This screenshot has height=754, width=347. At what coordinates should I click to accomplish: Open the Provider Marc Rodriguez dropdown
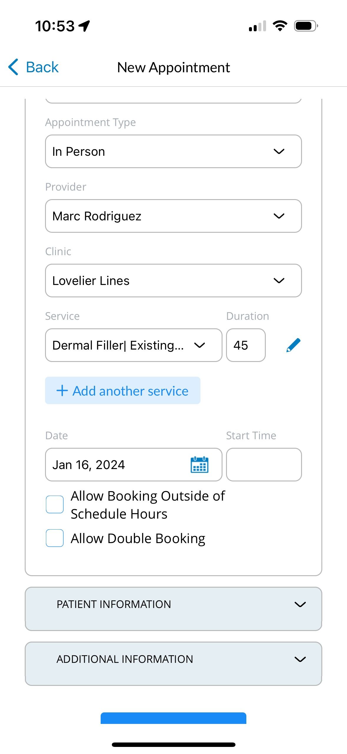coord(173,216)
